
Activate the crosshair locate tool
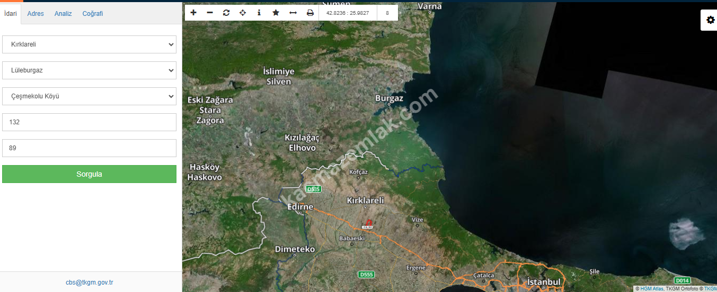(243, 13)
